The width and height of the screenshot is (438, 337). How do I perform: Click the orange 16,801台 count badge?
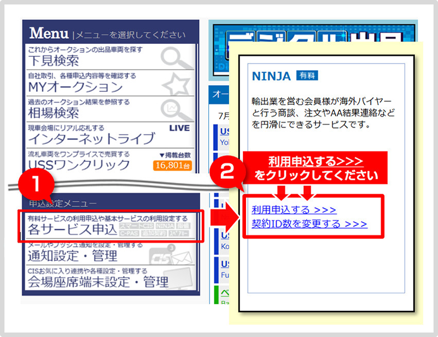tap(172, 165)
